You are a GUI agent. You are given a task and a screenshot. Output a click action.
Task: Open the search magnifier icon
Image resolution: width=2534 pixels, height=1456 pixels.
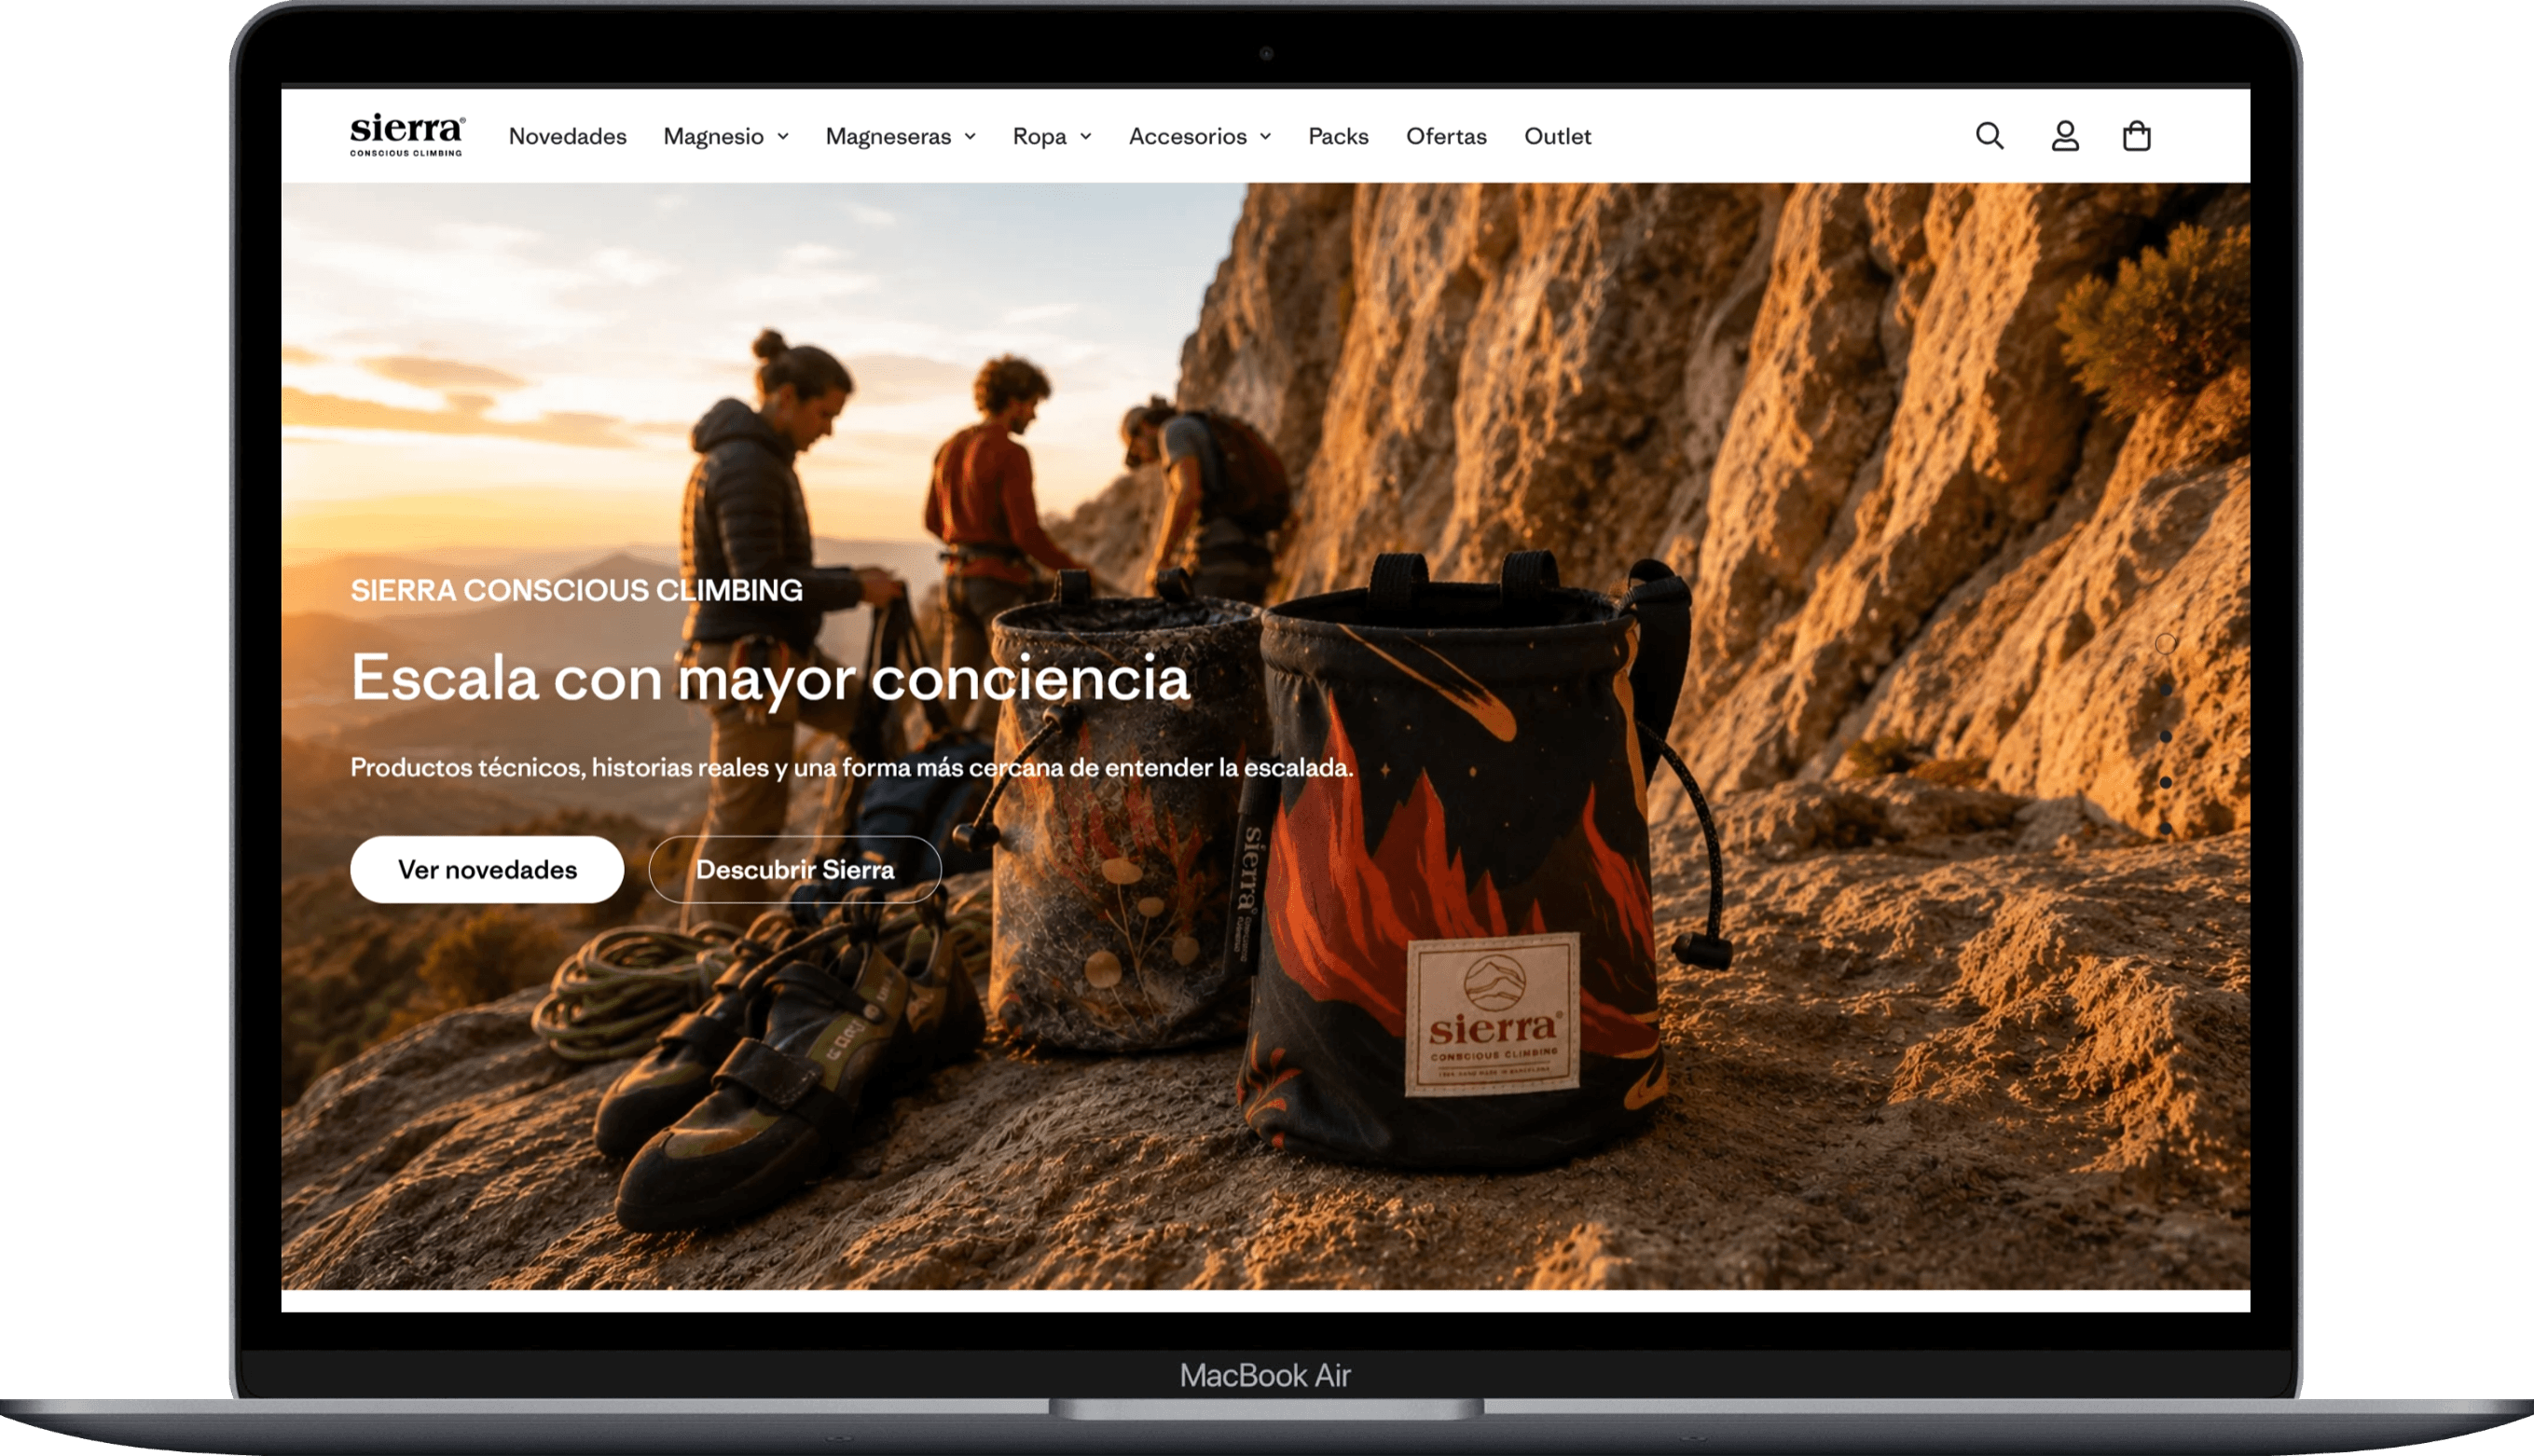pyautogui.click(x=1989, y=136)
